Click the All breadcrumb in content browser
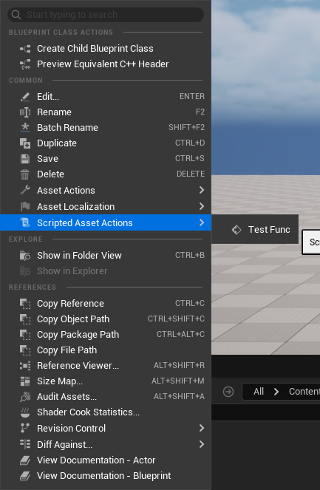Screen dimensions: 320x490 click(259, 392)
